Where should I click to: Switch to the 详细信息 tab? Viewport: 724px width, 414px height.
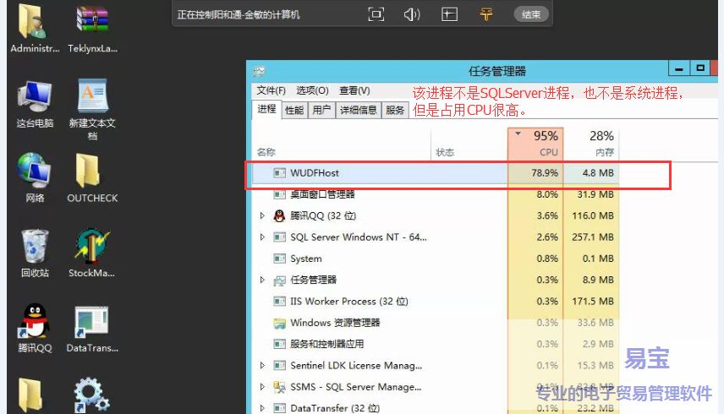358,110
